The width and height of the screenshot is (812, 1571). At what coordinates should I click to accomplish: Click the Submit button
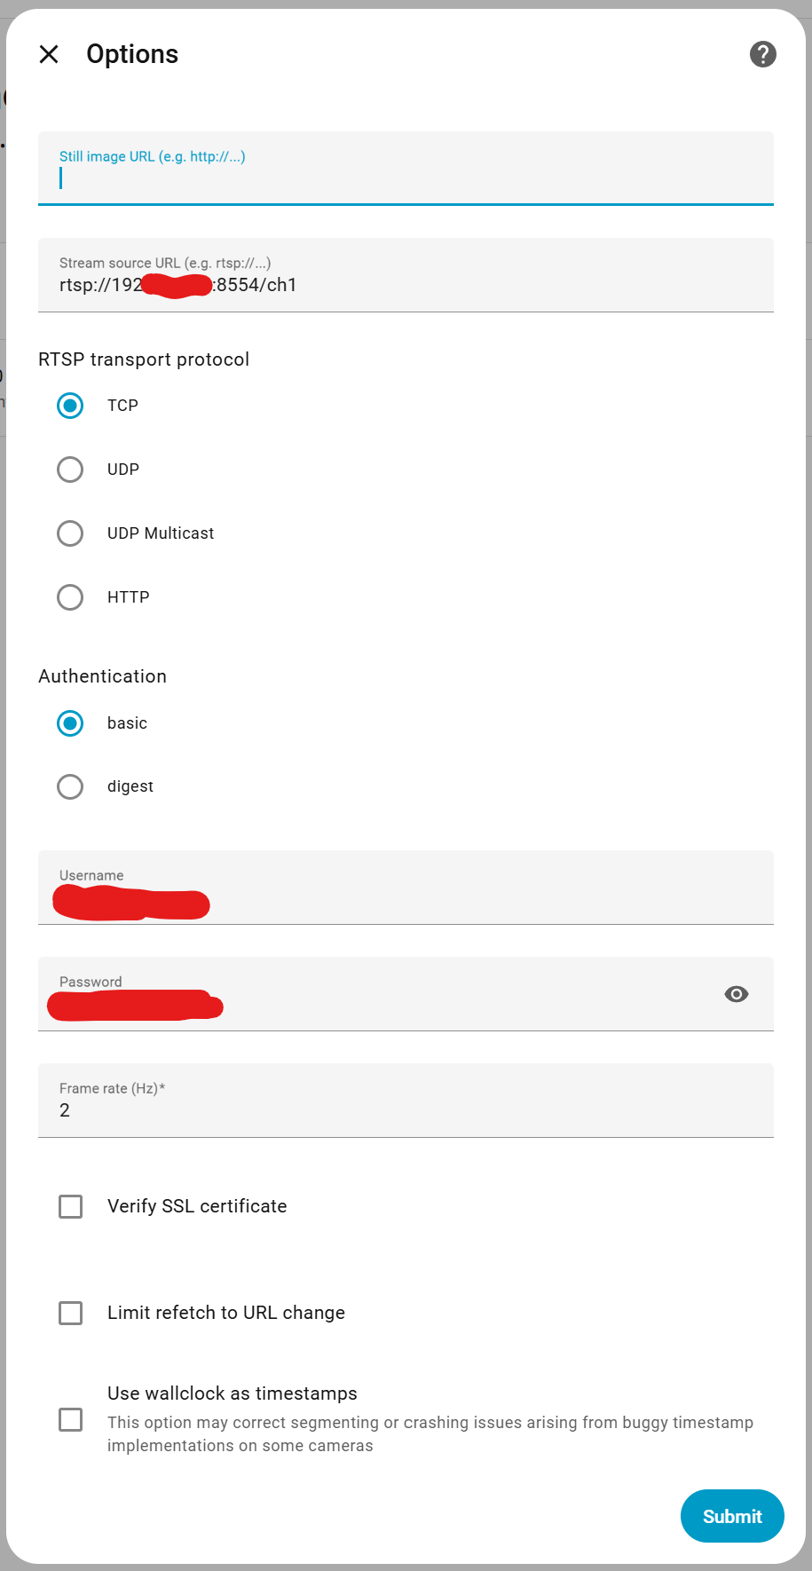pos(732,1516)
